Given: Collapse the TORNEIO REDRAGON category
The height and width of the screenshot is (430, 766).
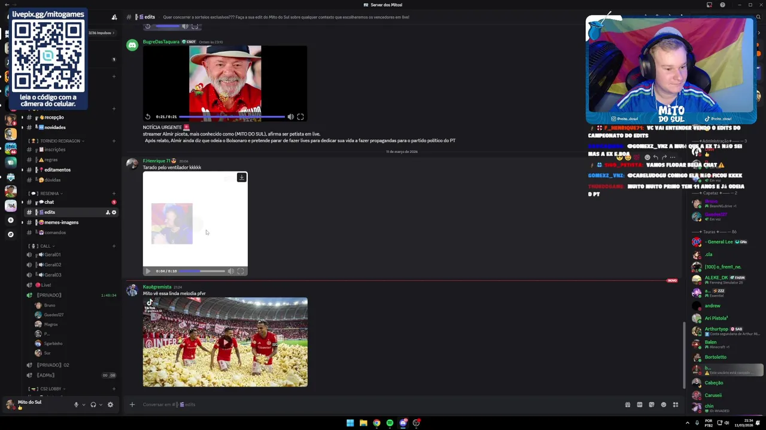Looking at the screenshot, I should click(x=60, y=141).
